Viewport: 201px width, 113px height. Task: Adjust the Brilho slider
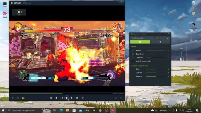point(156,69)
